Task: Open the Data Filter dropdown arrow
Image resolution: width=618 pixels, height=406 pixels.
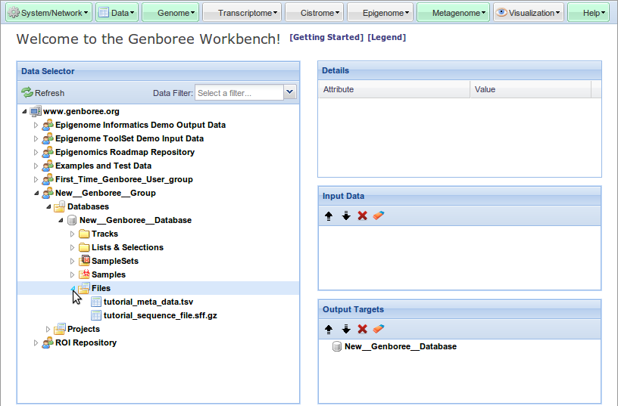Action: [289, 92]
